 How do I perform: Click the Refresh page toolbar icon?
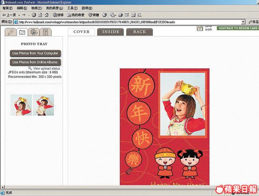click(x=40, y=15)
